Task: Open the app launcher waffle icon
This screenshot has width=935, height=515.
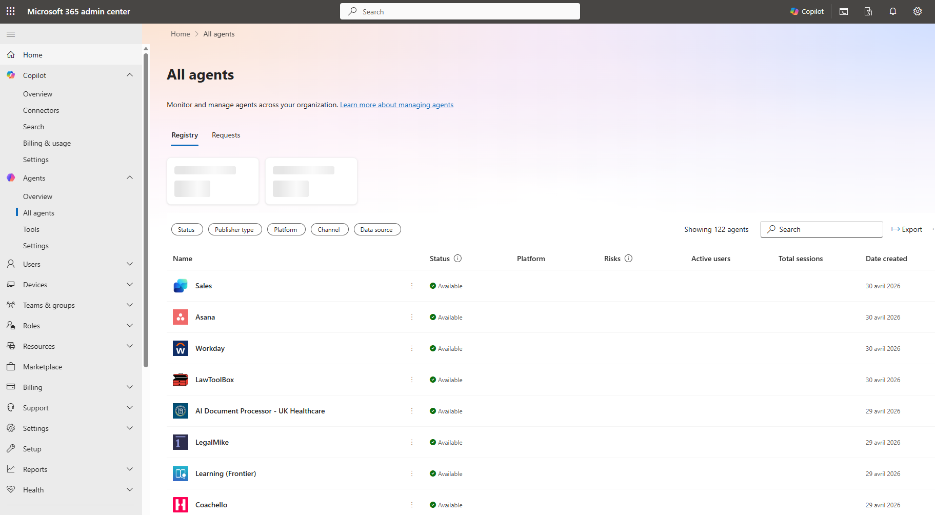Action: pos(11,11)
